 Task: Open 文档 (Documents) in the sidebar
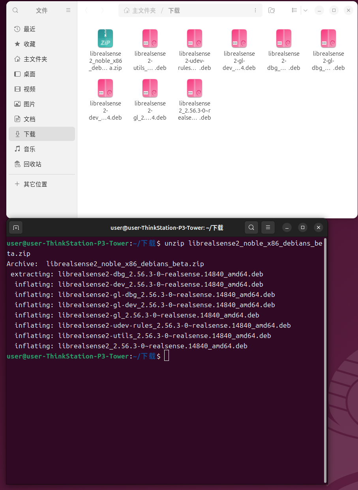[x=41, y=119]
